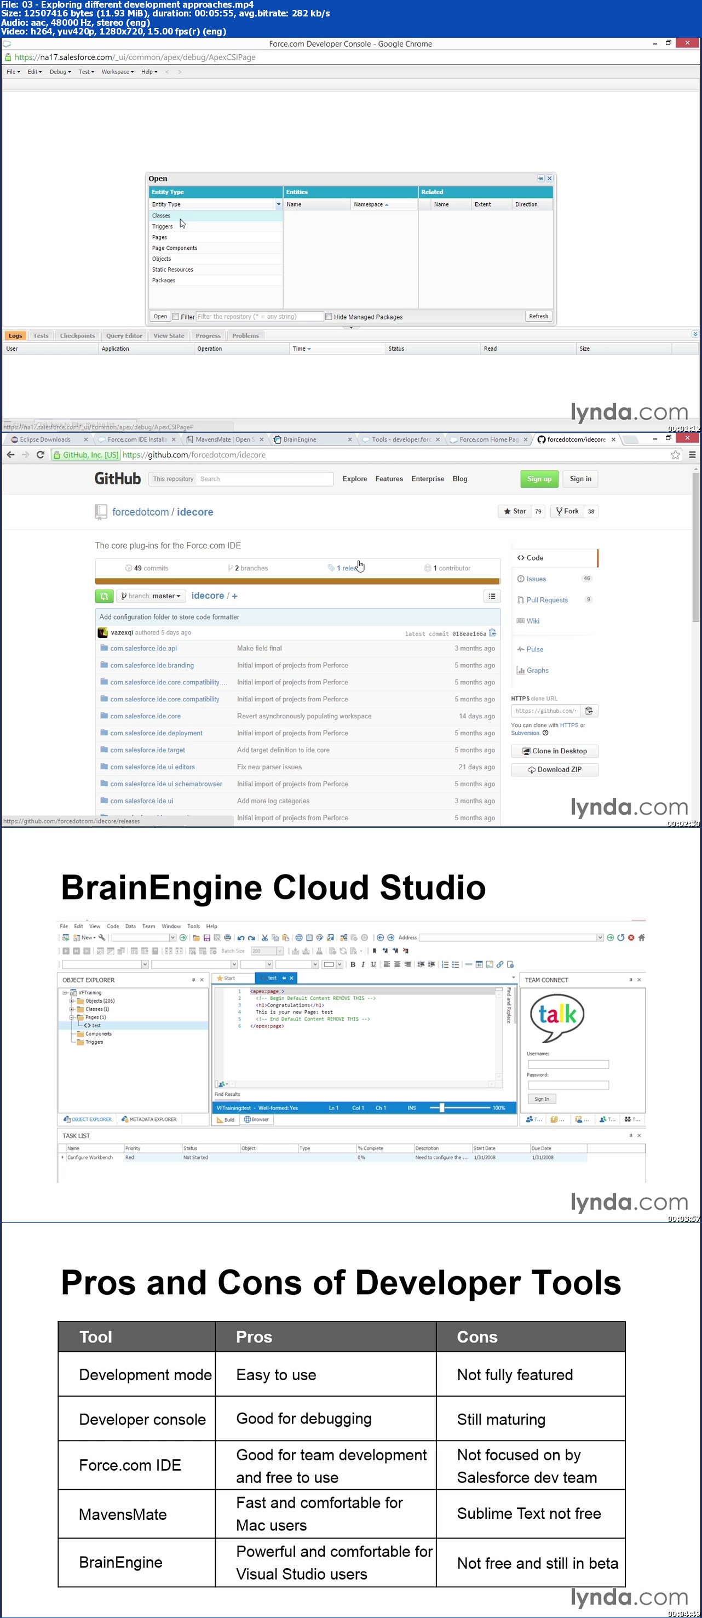Open the Pull Requests link

tap(547, 600)
